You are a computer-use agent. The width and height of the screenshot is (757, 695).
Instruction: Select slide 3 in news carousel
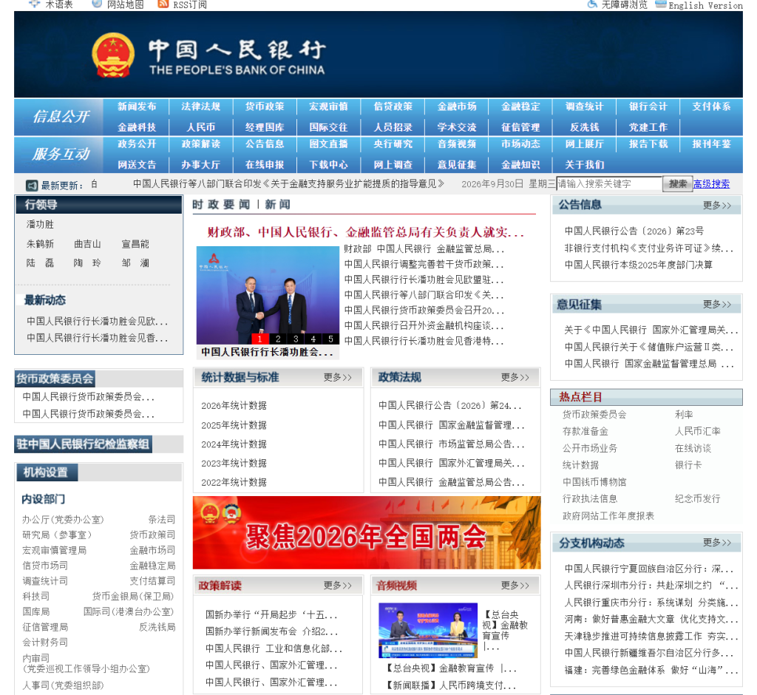(296, 339)
